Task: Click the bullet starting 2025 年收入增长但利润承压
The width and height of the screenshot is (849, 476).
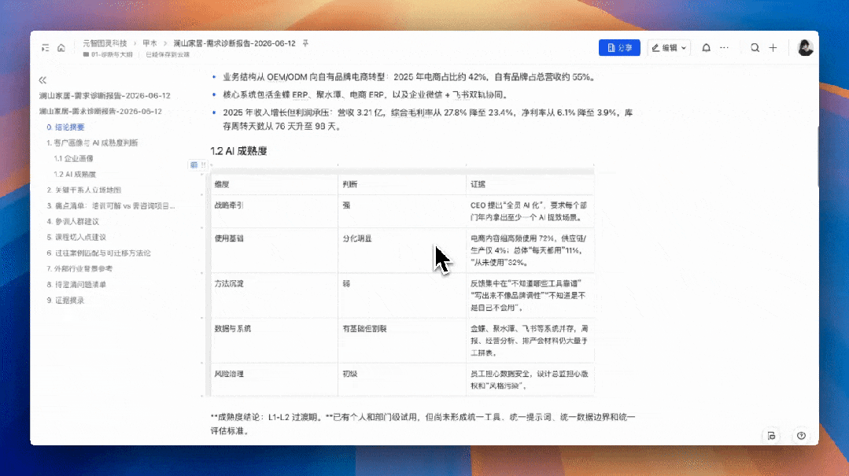Action: (x=428, y=120)
